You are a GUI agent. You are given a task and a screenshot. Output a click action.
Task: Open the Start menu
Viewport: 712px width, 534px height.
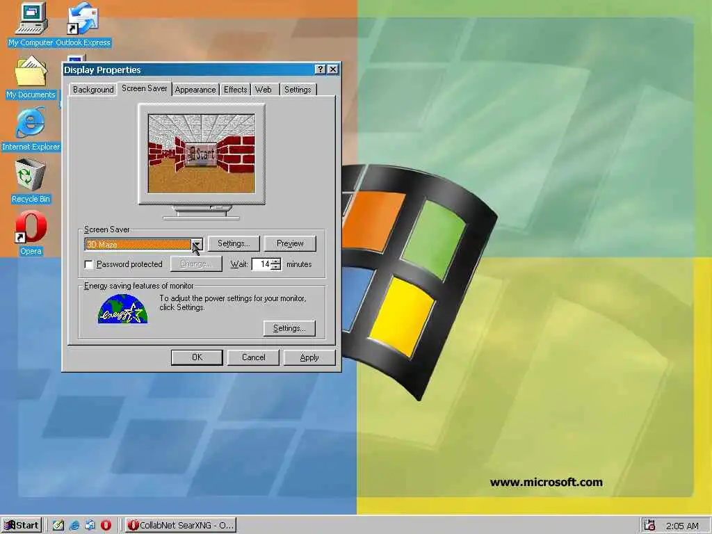click(x=22, y=526)
